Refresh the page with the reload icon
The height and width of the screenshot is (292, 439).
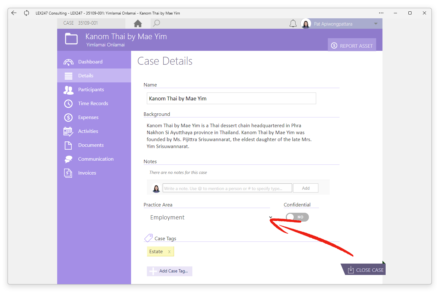(x=27, y=13)
